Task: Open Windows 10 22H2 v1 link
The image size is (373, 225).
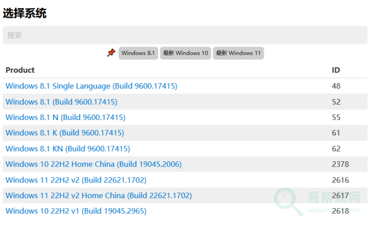Action: click(x=76, y=211)
